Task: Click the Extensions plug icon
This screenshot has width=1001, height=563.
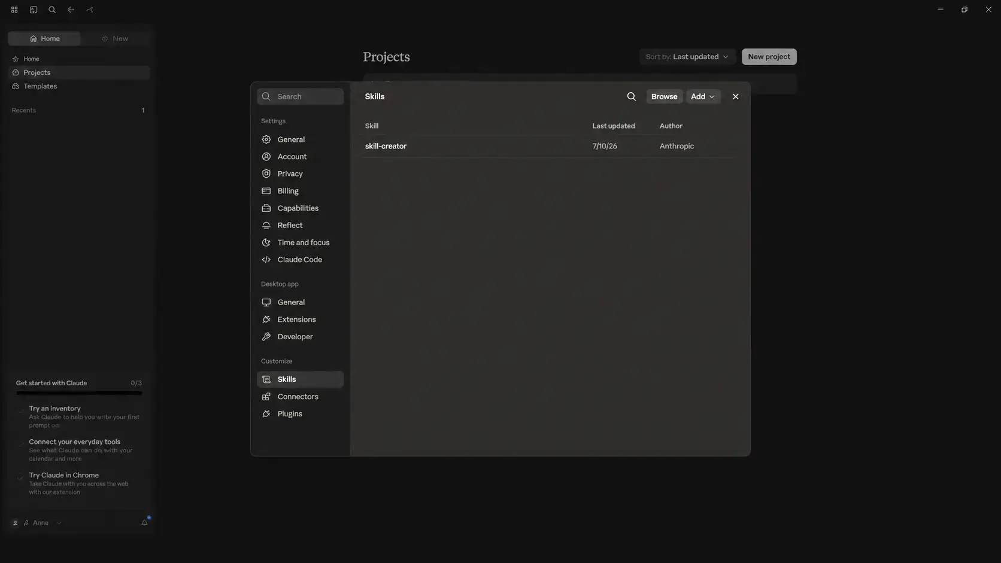Action: coord(266,319)
